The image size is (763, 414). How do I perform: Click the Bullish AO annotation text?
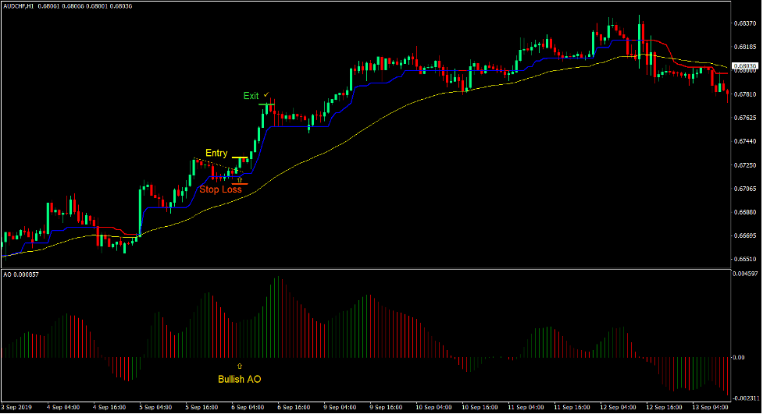(239, 380)
